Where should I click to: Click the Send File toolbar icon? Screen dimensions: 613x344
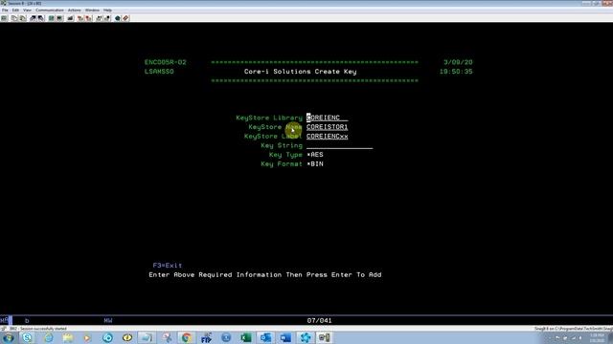tap(33, 18)
